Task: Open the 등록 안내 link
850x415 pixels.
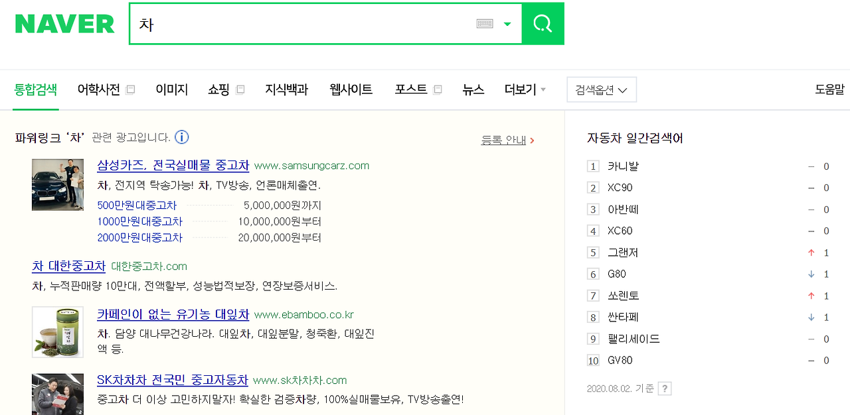Action: point(504,140)
